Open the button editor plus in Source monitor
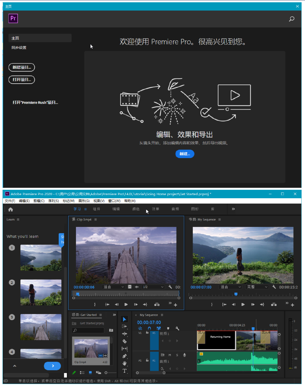305x388 pixels. (x=175, y=305)
